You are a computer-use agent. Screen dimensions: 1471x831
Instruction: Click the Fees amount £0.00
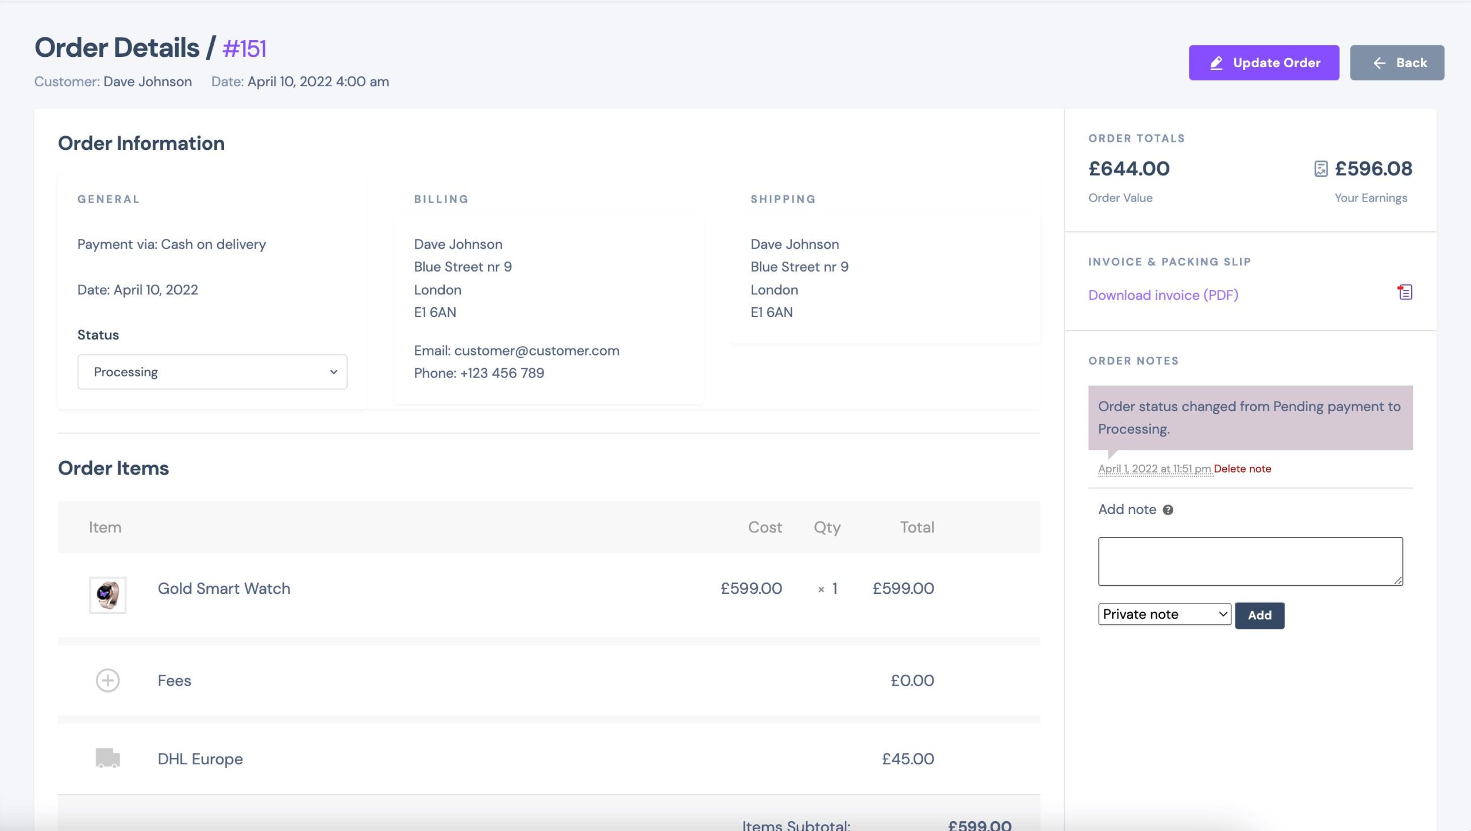[x=912, y=681]
